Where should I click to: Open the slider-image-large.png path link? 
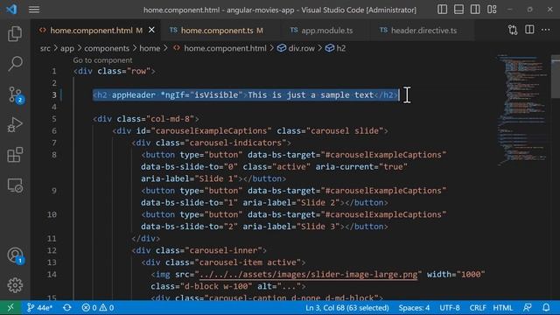[309, 274]
